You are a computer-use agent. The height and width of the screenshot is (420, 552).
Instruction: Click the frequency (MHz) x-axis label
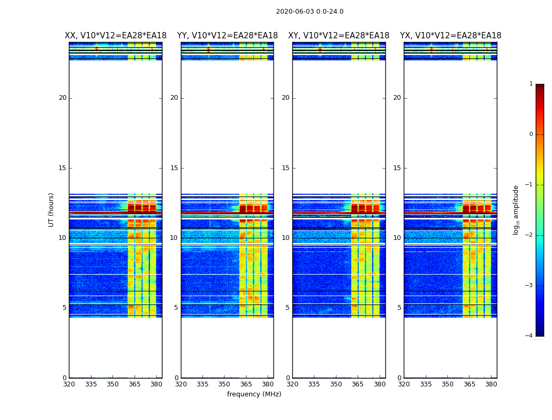(x=254, y=394)
